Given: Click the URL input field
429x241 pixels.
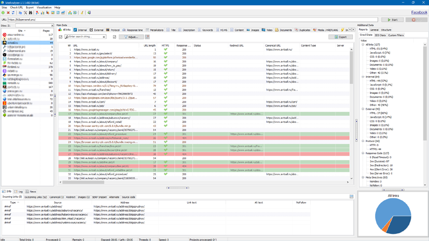Looking at the screenshot, I should click(192, 20).
